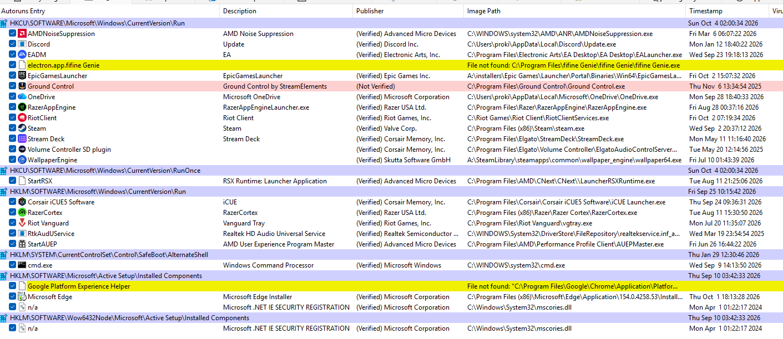The image size is (783, 339).
Task: Click '(Verified) Skutta Software GmbH' publisher cell
Action: tap(403, 160)
